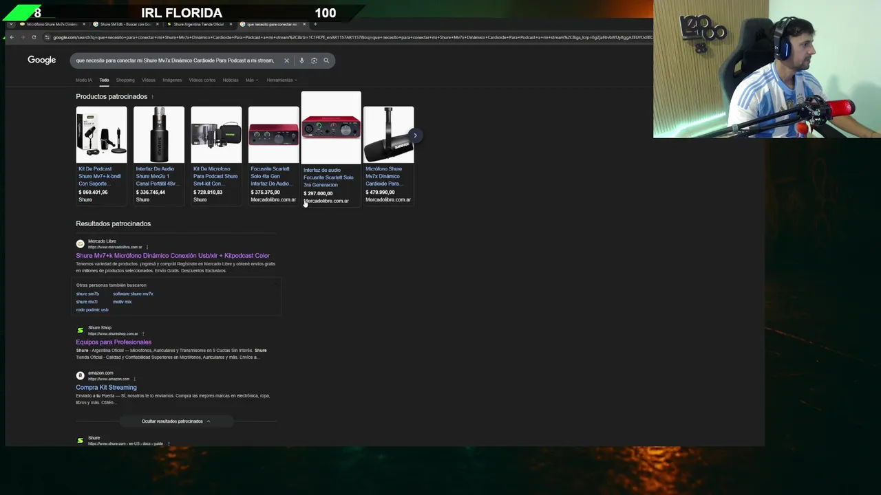Viewport: 881px width, 495px height.
Task: Select the Shopping search tab
Action: pos(125,80)
